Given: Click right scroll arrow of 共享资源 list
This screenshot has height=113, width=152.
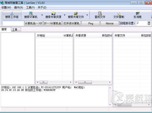Looking at the screenshot, I should click(110, 82).
